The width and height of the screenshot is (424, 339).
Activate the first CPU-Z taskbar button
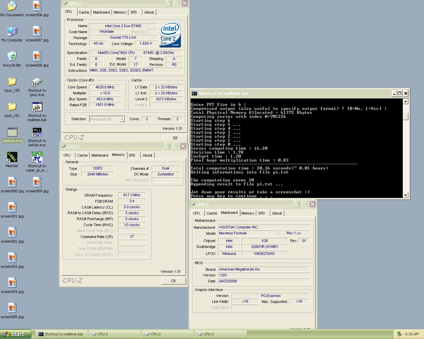coord(114,334)
